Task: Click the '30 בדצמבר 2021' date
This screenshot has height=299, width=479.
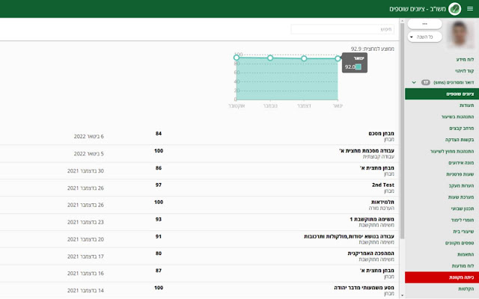Action: click(85, 171)
